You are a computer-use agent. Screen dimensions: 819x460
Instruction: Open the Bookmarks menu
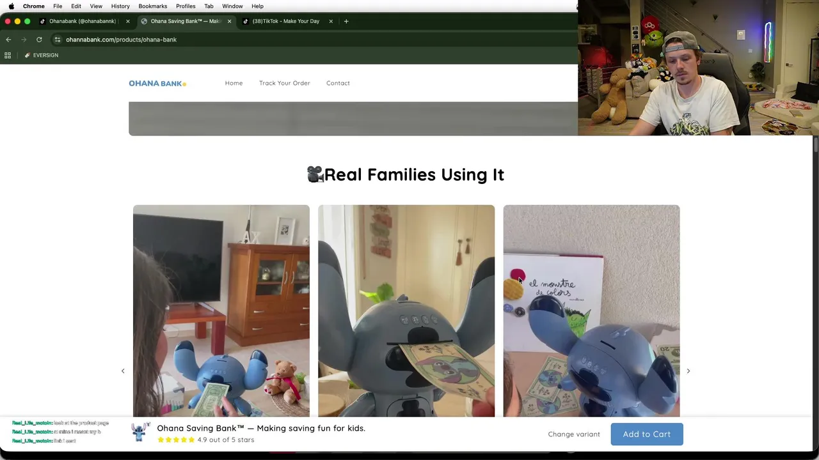153,6
